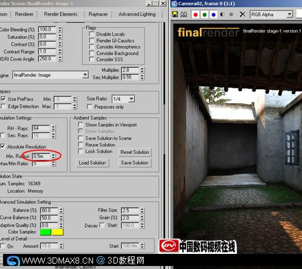Toggle the green channel button
Screen dimensions: 302x269
(205, 14)
